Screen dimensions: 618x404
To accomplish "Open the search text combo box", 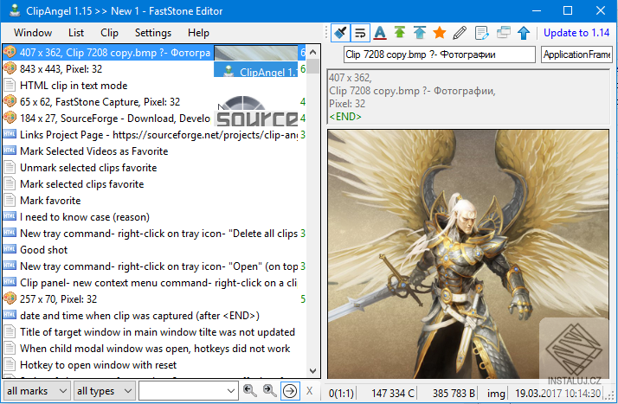I will [189, 391].
